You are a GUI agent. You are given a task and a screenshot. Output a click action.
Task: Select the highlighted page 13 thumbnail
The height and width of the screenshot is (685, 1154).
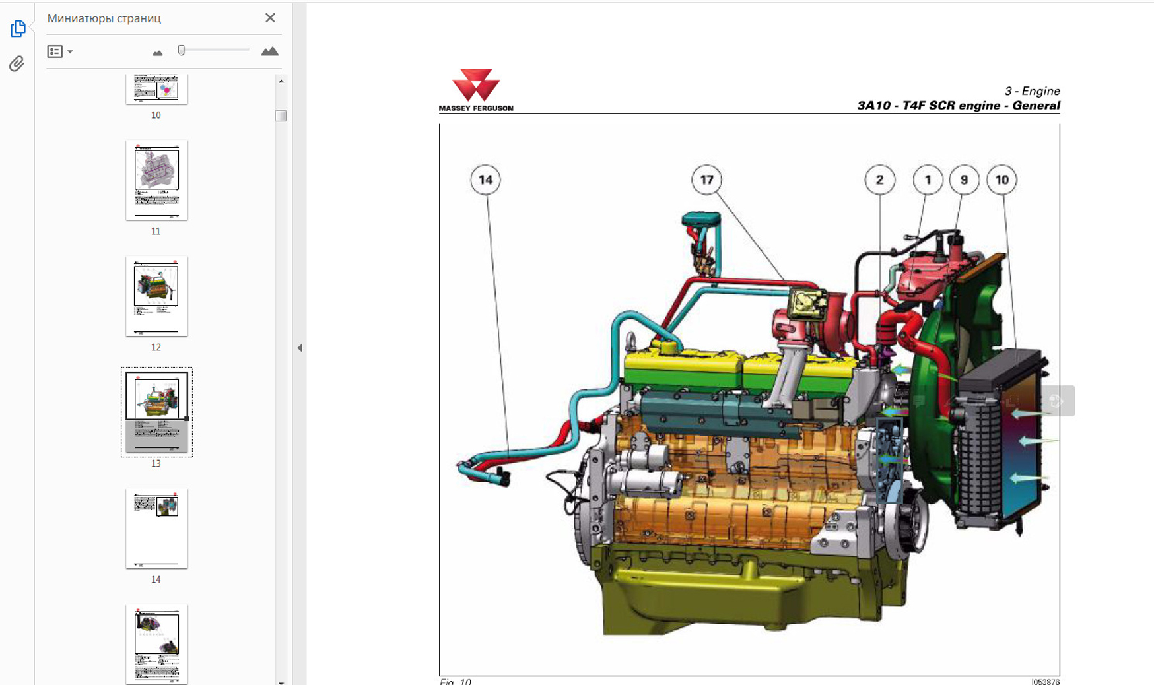coord(156,411)
